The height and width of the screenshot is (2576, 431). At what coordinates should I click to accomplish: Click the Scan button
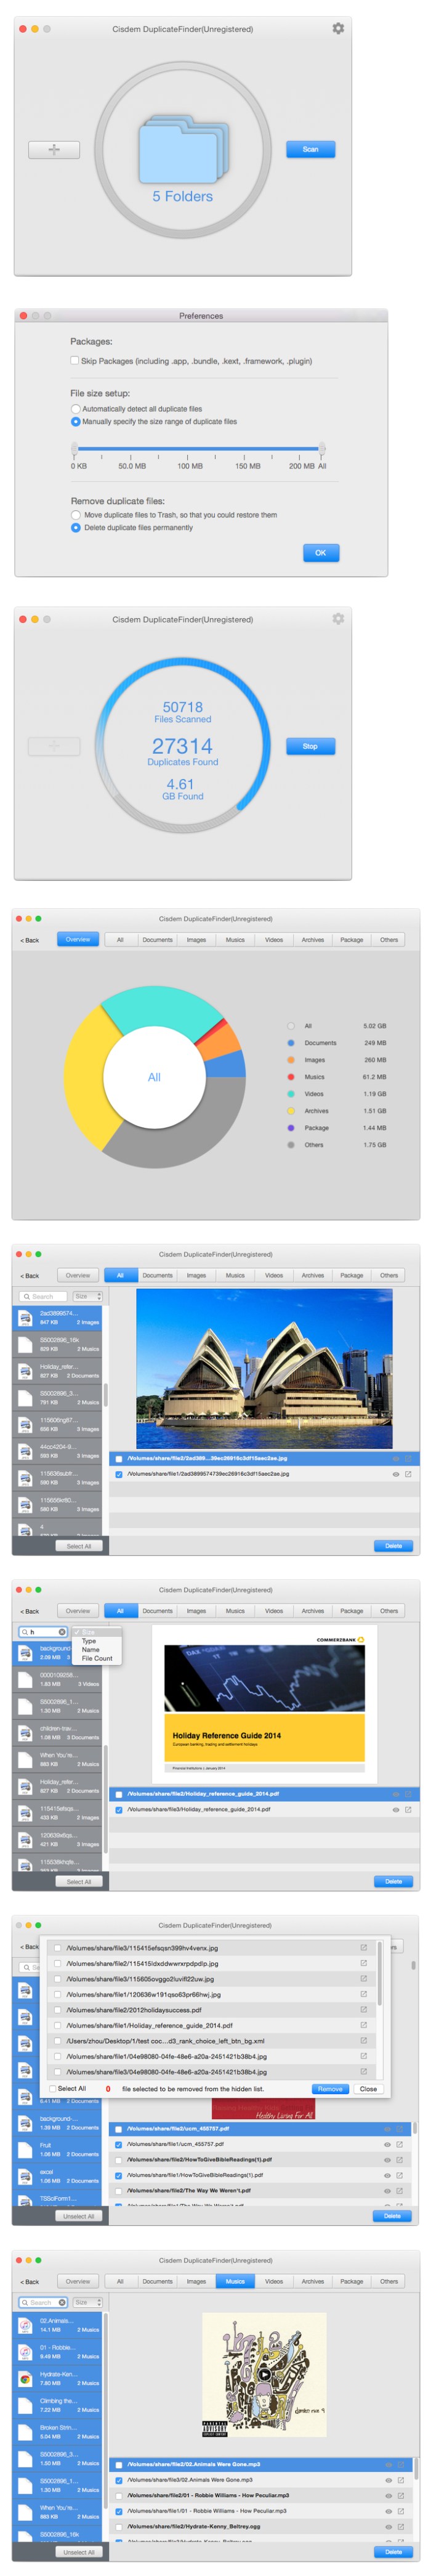tap(310, 150)
